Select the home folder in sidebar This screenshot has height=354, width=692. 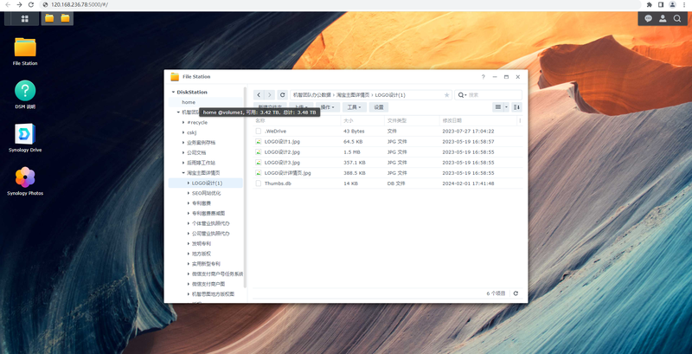point(189,102)
